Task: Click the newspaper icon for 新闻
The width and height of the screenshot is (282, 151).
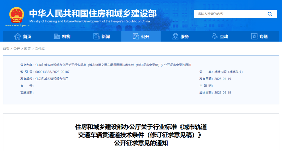Action: [96, 37]
